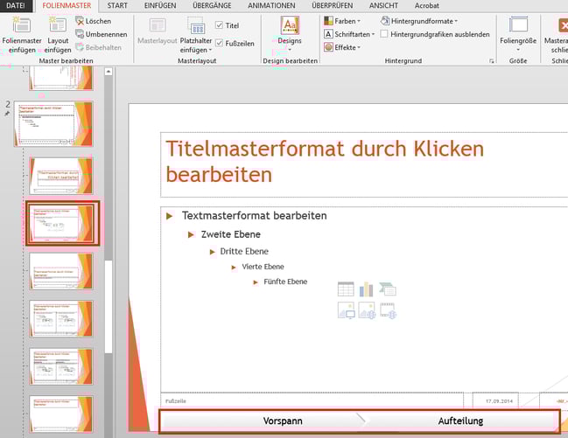The width and height of the screenshot is (568, 438).
Task: Open the Foliengröße dropdown arrow
Action: point(518,49)
